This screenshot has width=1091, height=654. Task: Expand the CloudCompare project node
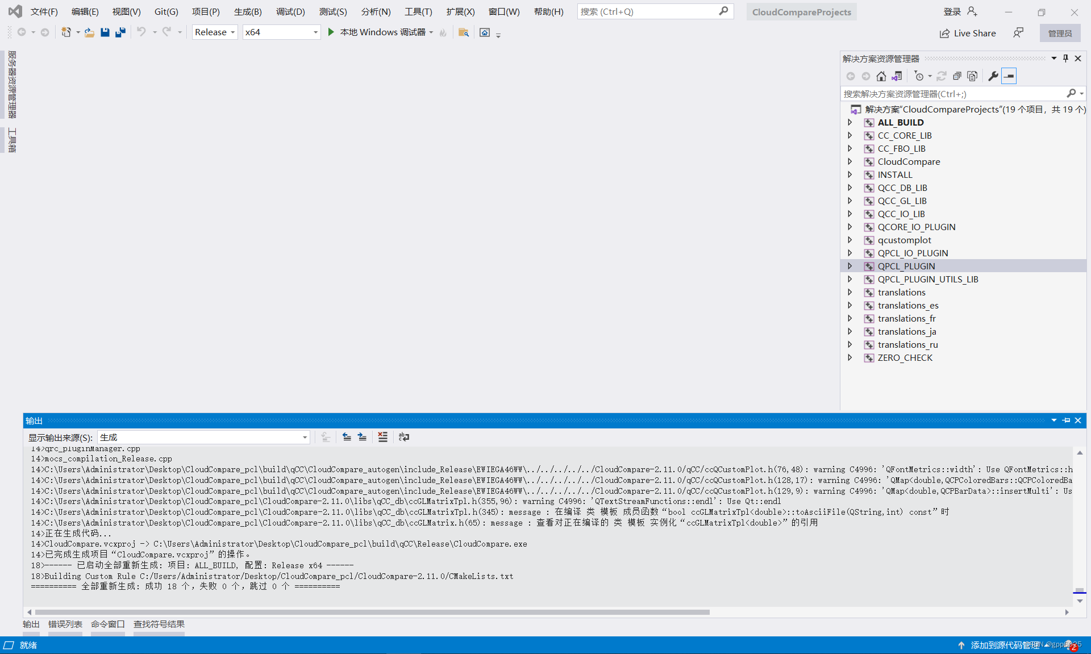[850, 161]
